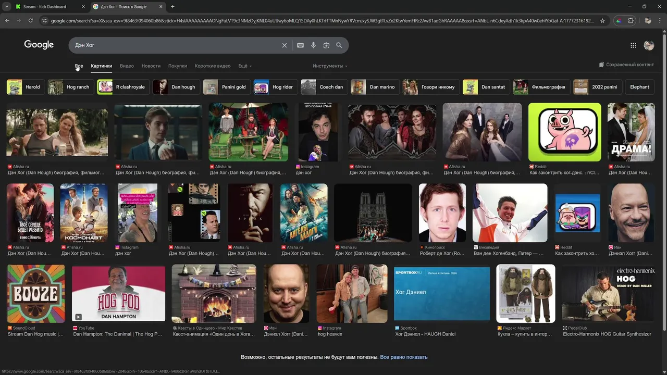This screenshot has width=667, height=375.
Task: Open the Hagrid doll image
Action: [x=526, y=293]
